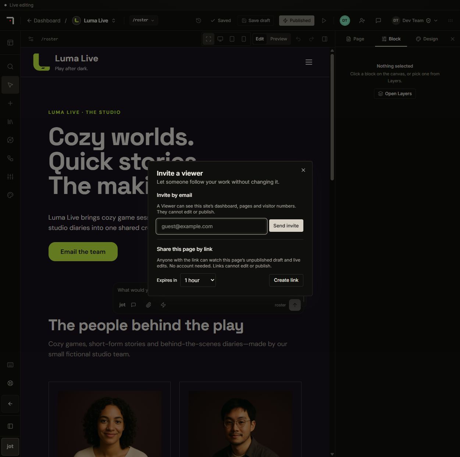The image size is (460, 457).
Task: Click heading 'The people behind the play'
Action: (146, 325)
